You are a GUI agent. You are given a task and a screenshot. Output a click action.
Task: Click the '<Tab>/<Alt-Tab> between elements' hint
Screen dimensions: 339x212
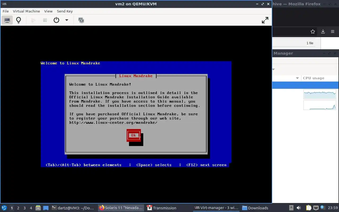(83, 165)
